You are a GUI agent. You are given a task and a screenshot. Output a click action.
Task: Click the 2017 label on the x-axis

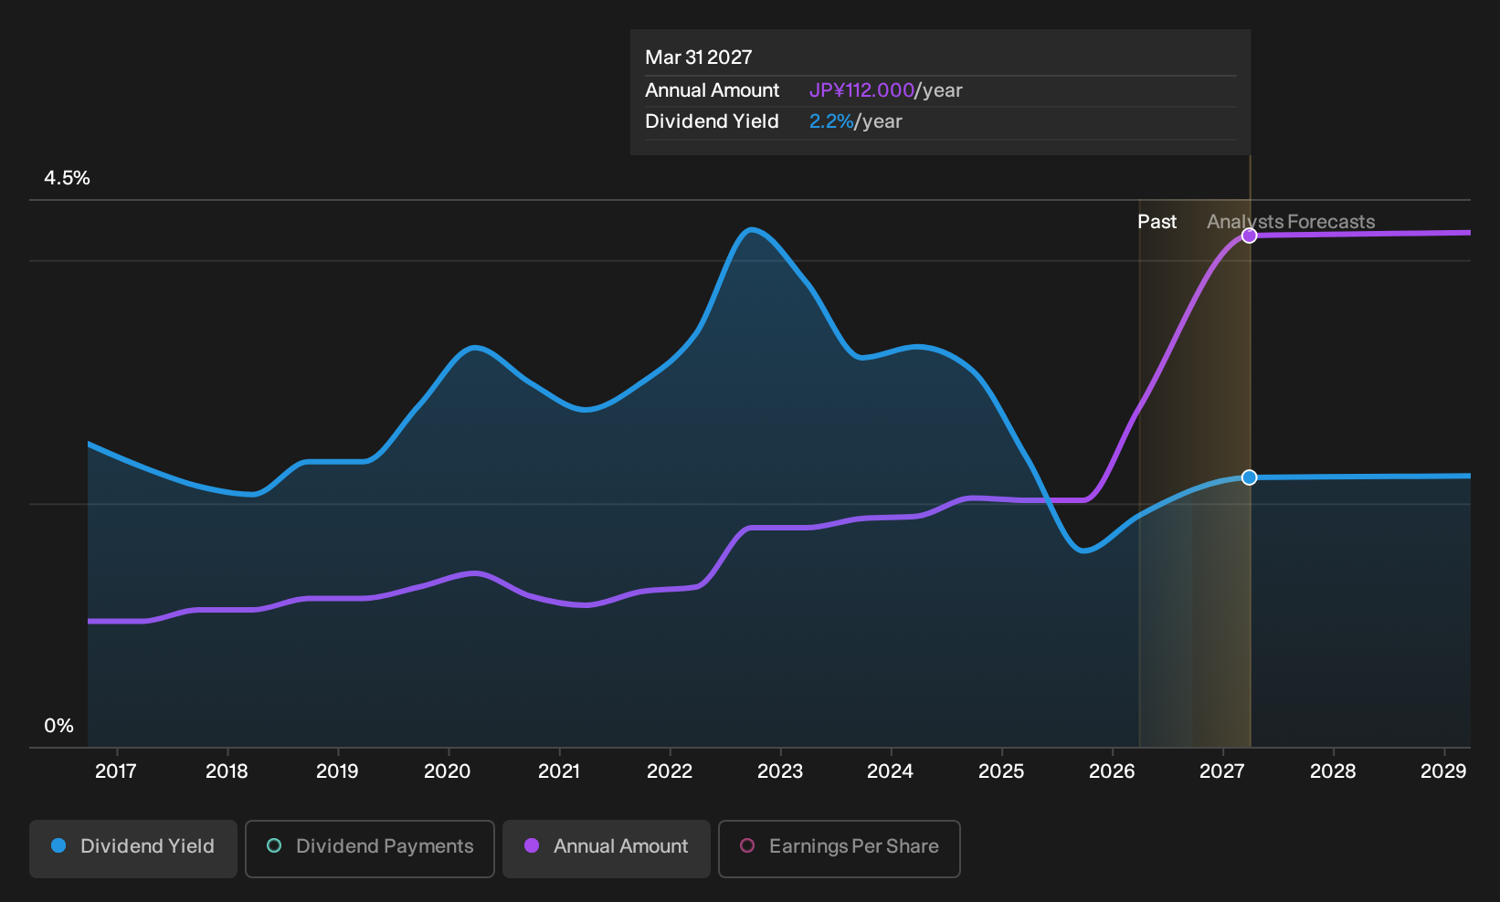[116, 771]
